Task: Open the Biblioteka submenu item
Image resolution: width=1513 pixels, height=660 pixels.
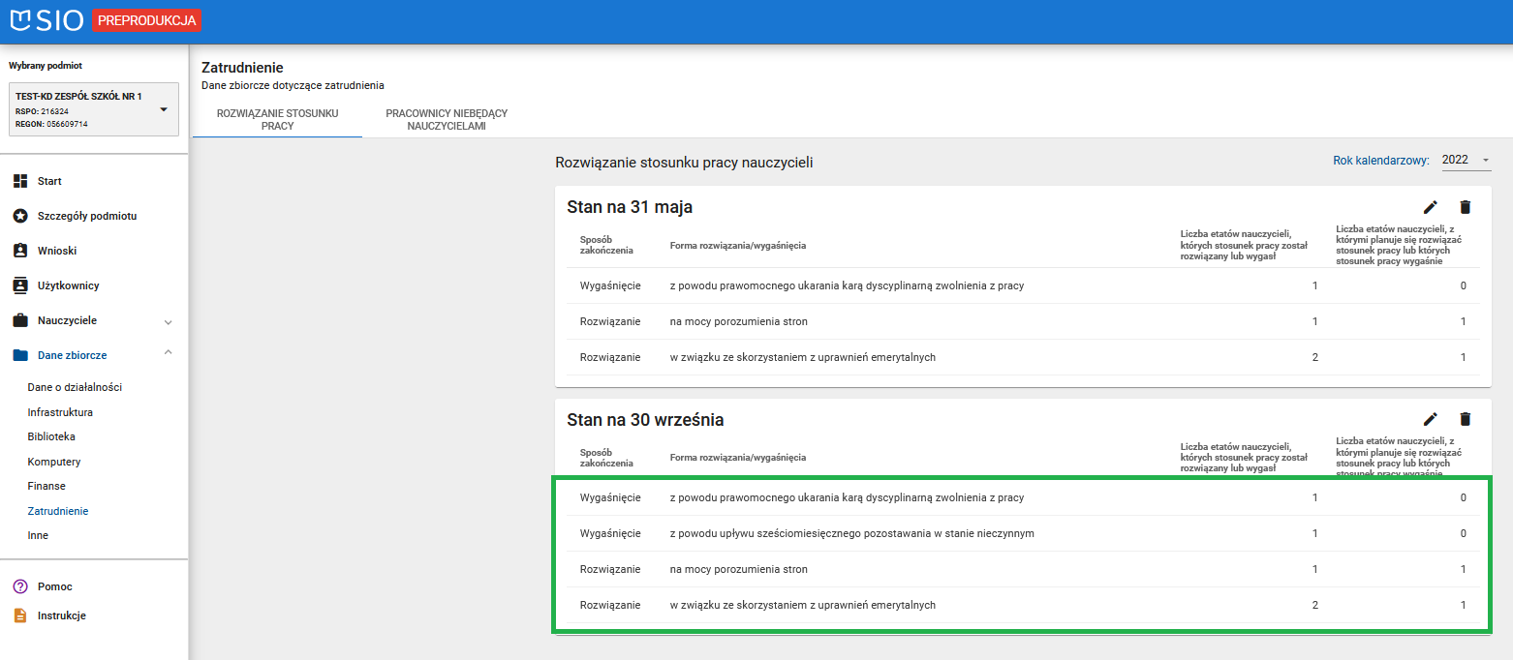Action: (x=51, y=436)
